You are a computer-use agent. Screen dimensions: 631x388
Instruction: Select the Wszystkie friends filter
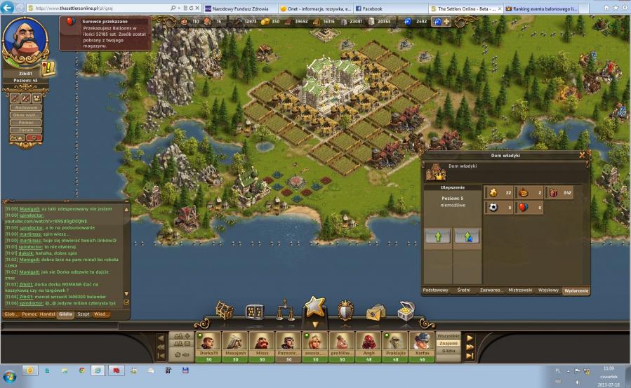[449, 336]
